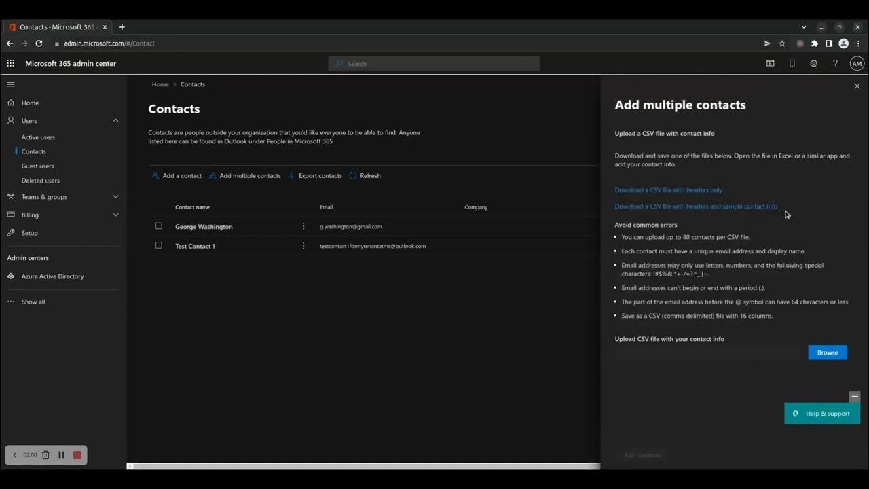Click Export contacts command
Screen dimensions: 869x489
click(315, 175)
